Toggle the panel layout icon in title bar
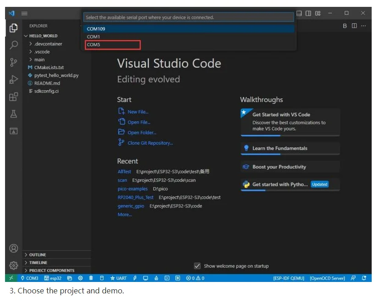 tap(299, 13)
